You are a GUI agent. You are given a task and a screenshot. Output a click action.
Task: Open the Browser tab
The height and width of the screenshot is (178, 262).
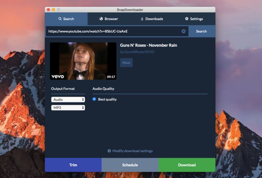coord(109,19)
